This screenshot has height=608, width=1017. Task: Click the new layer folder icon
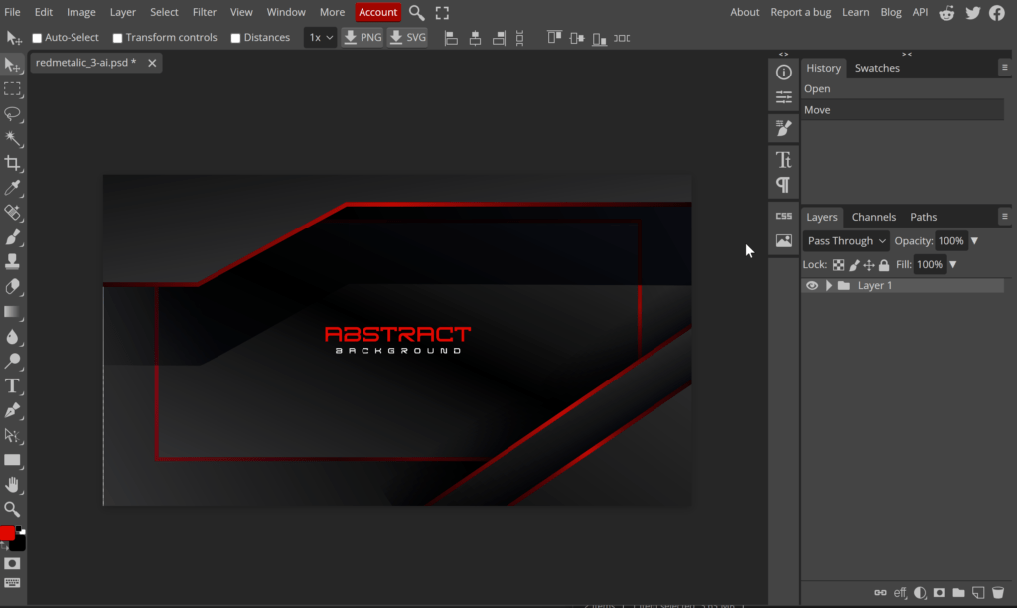pyautogui.click(x=958, y=592)
